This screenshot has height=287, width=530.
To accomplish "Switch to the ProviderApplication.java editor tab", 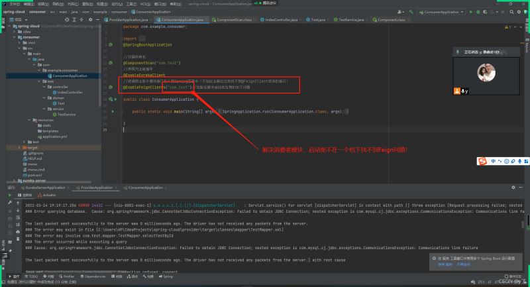I will click(127, 20).
